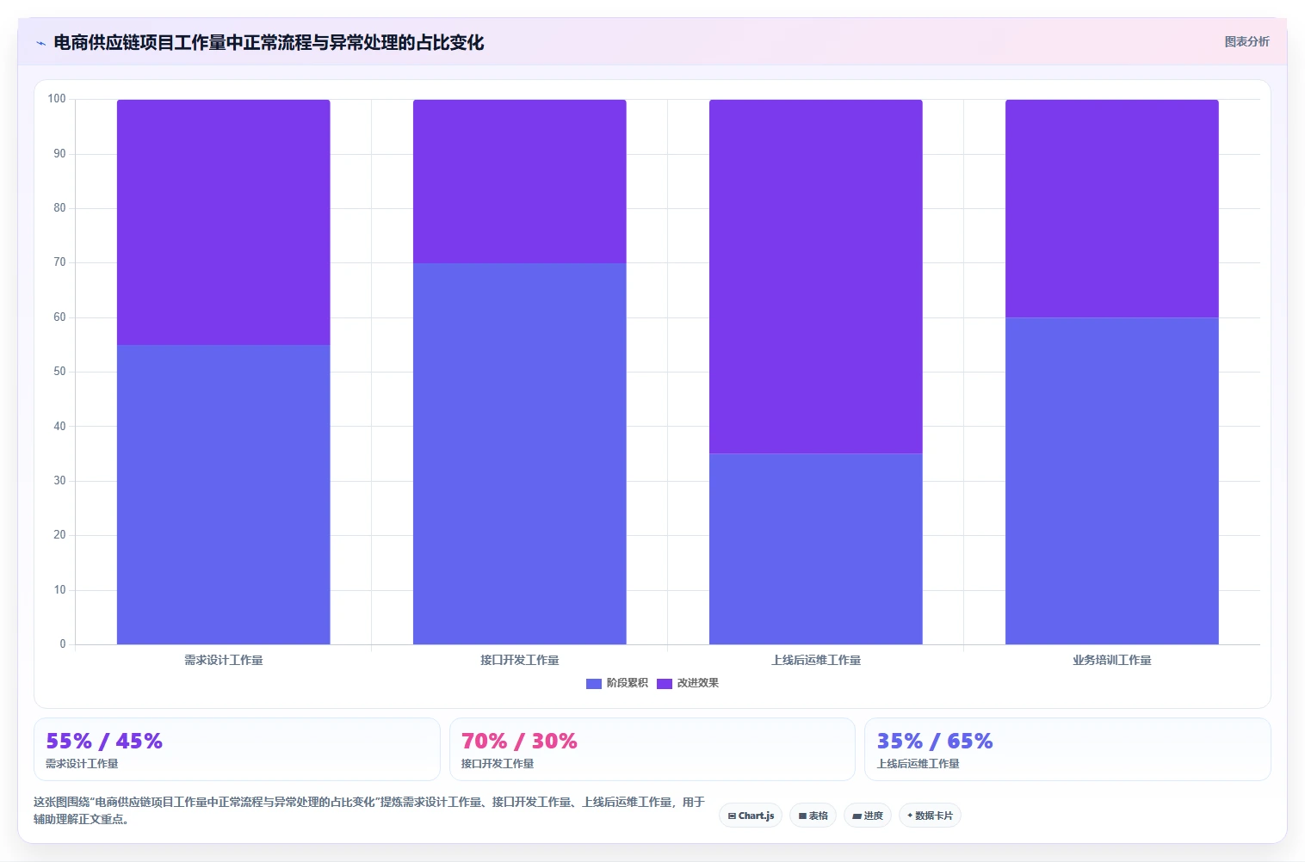
Task: Click the x-axis label 上线后运维工作量 under the chart
Action: [x=816, y=660]
